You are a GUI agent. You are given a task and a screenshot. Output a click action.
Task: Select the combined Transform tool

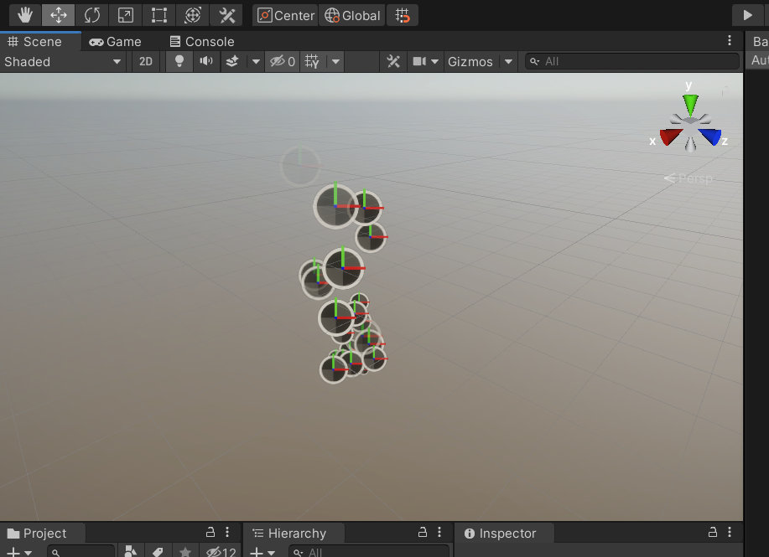pyautogui.click(x=193, y=15)
